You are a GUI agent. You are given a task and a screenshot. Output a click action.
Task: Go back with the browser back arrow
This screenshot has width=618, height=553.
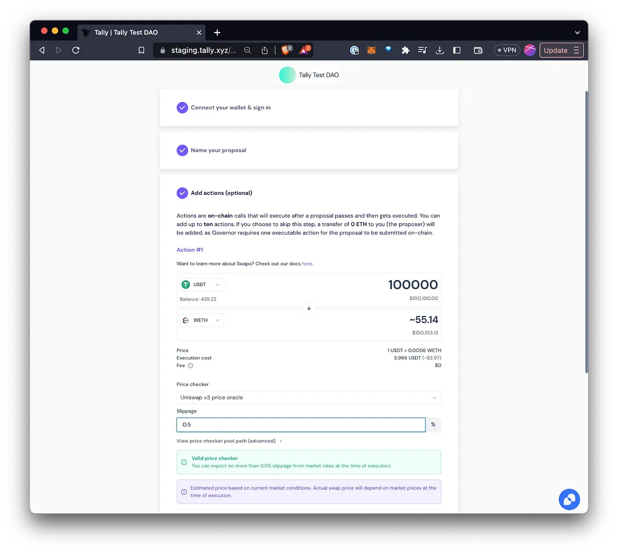(x=42, y=50)
